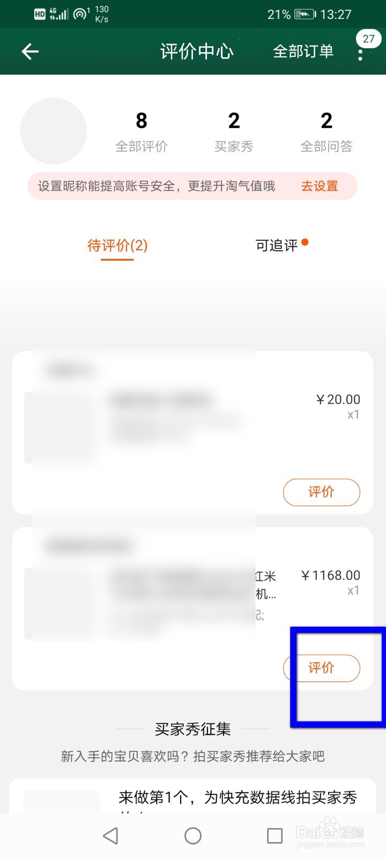Click 评价 button for ¥20.00 order

coord(321,492)
